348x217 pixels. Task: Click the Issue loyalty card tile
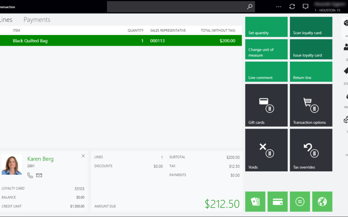[x=311, y=49]
